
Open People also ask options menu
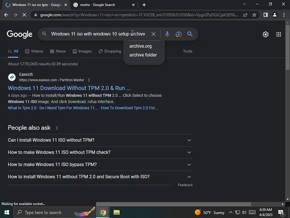tap(57, 128)
